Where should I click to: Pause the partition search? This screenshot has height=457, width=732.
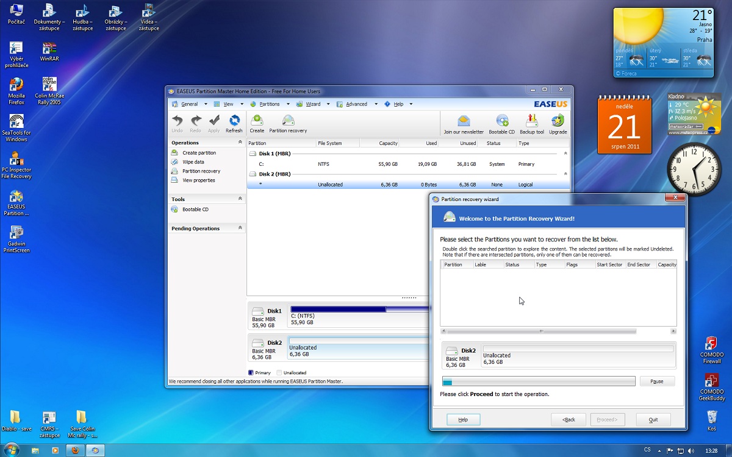point(657,381)
